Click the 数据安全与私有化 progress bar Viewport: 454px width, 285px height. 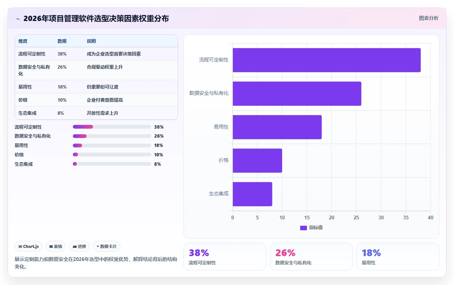point(112,136)
